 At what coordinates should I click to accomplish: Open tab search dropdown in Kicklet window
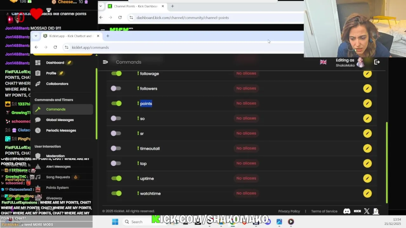point(36,36)
